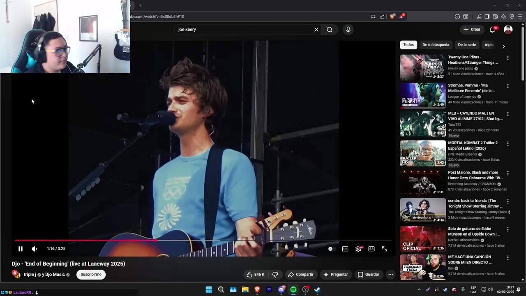This screenshot has width=526, height=296.
Task: Open the YouTube notifications bell
Action: 493,30
